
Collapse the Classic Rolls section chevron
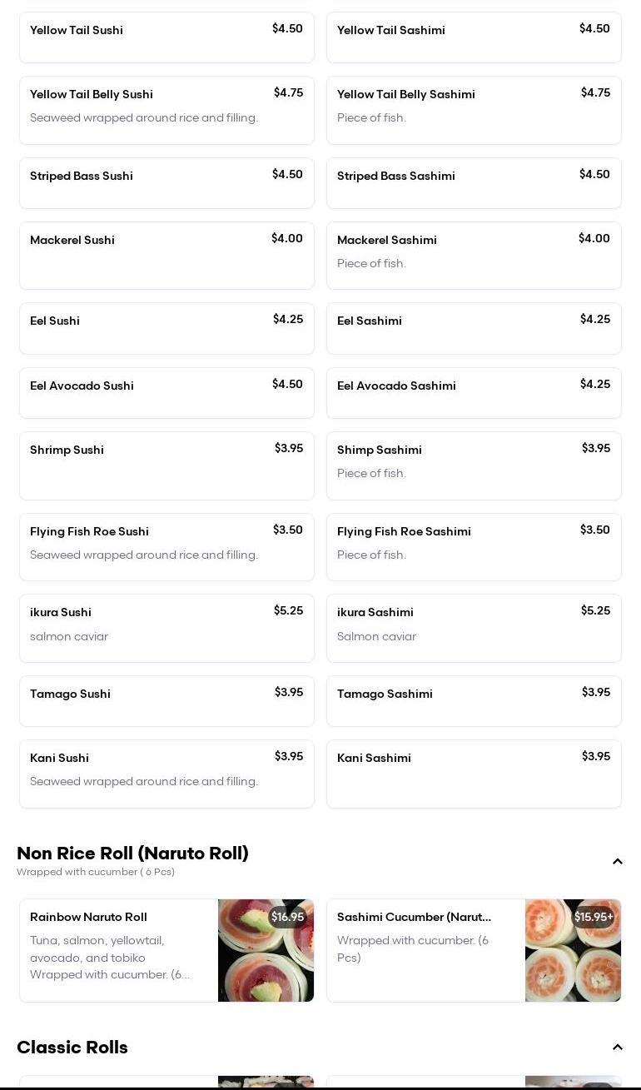pyautogui.click(x=618, y=1048)
